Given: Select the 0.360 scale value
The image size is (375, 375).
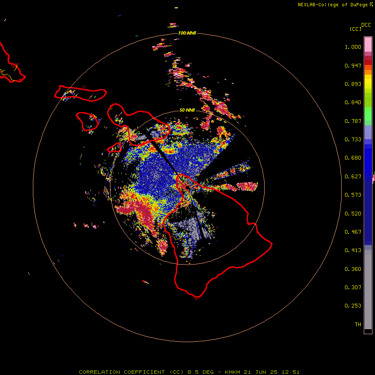Looking at the screenshot, I should (x=353, y=269).
